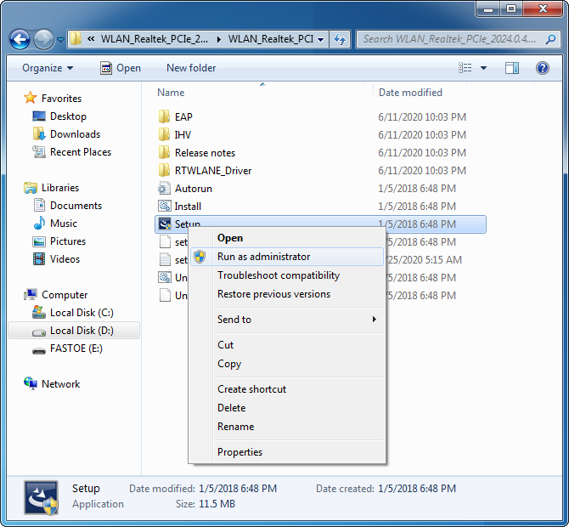
Task: Click Computer in the navigation pane
Action: pyautogui.click(x=65, y=295)
